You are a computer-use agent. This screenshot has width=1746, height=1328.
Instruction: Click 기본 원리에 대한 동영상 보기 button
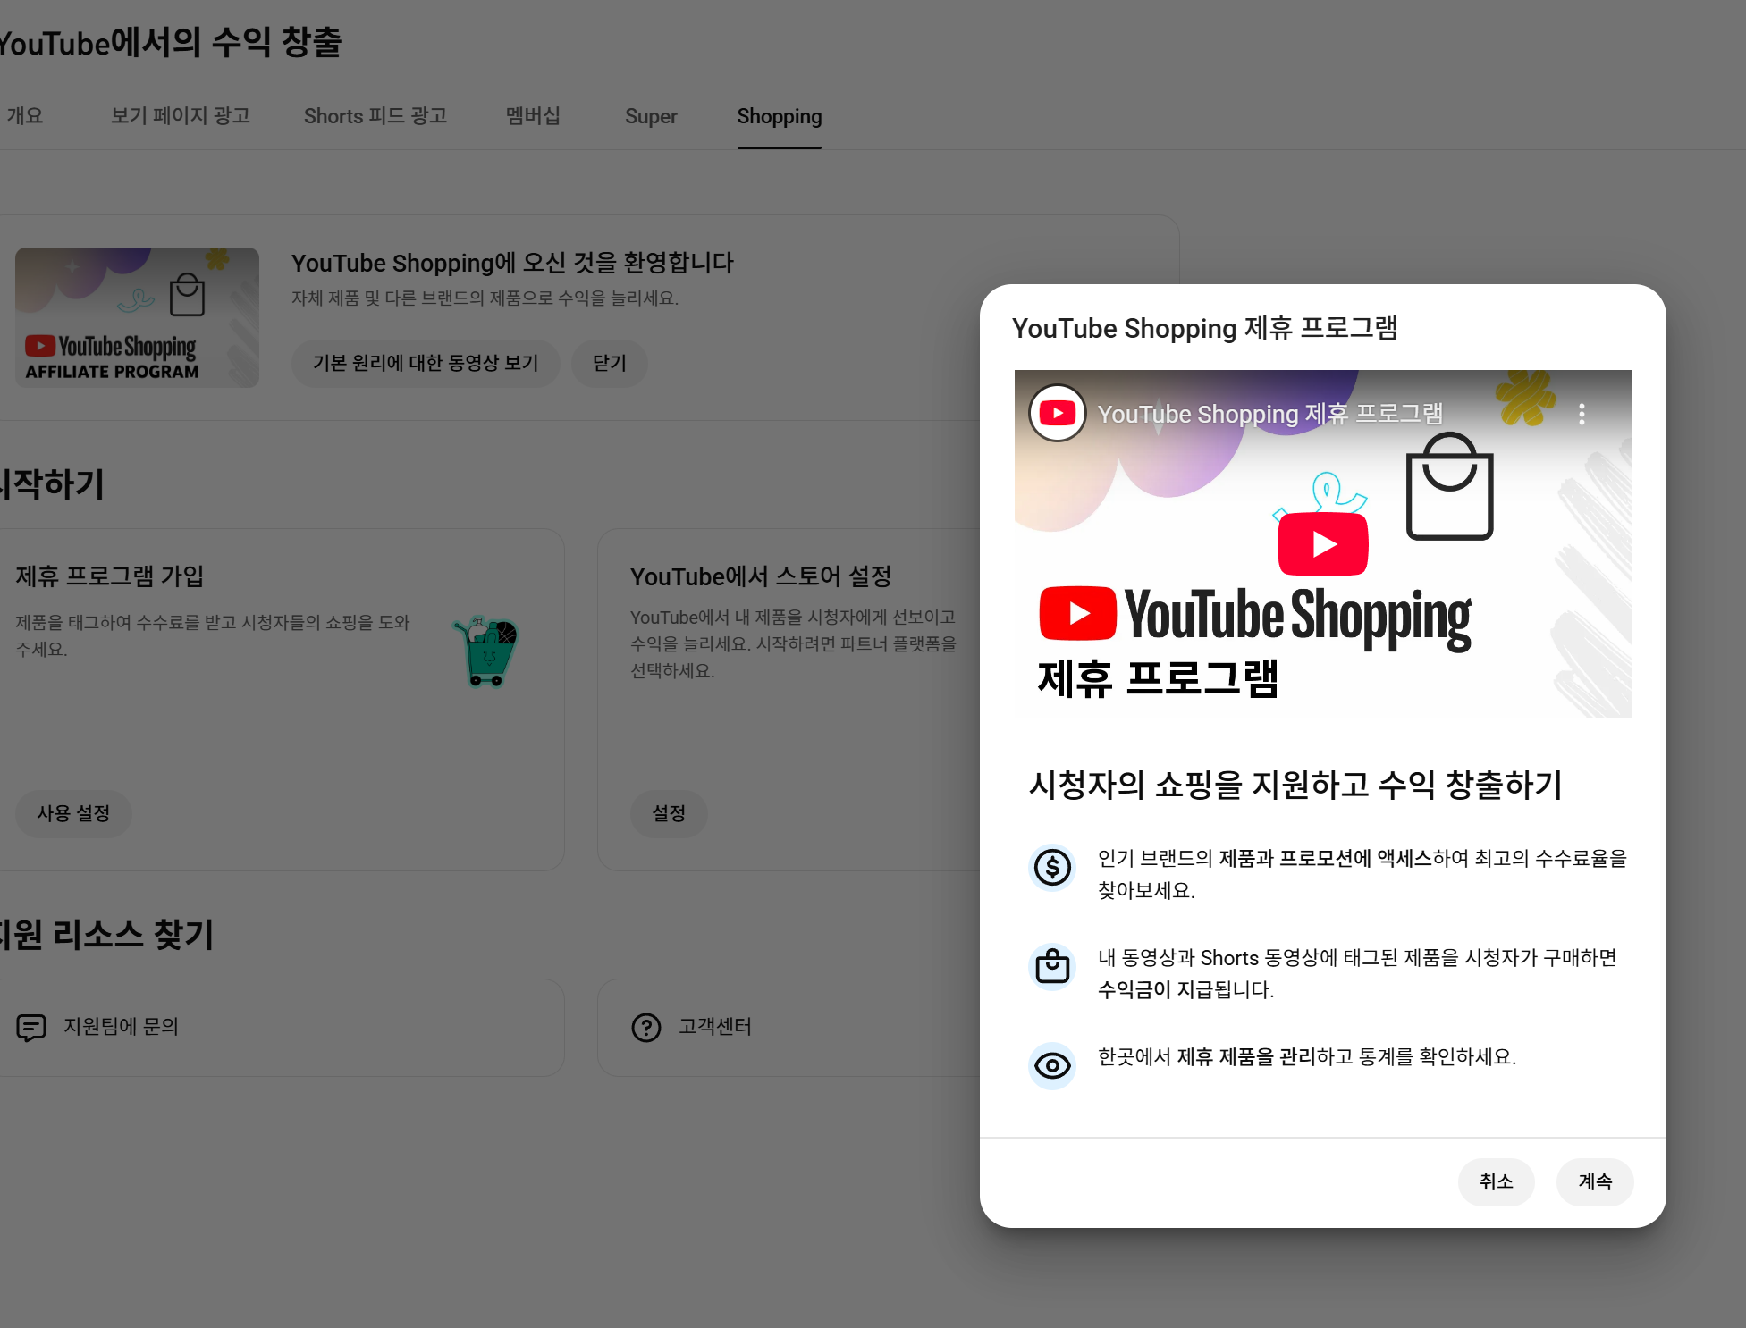coord(425,363)
